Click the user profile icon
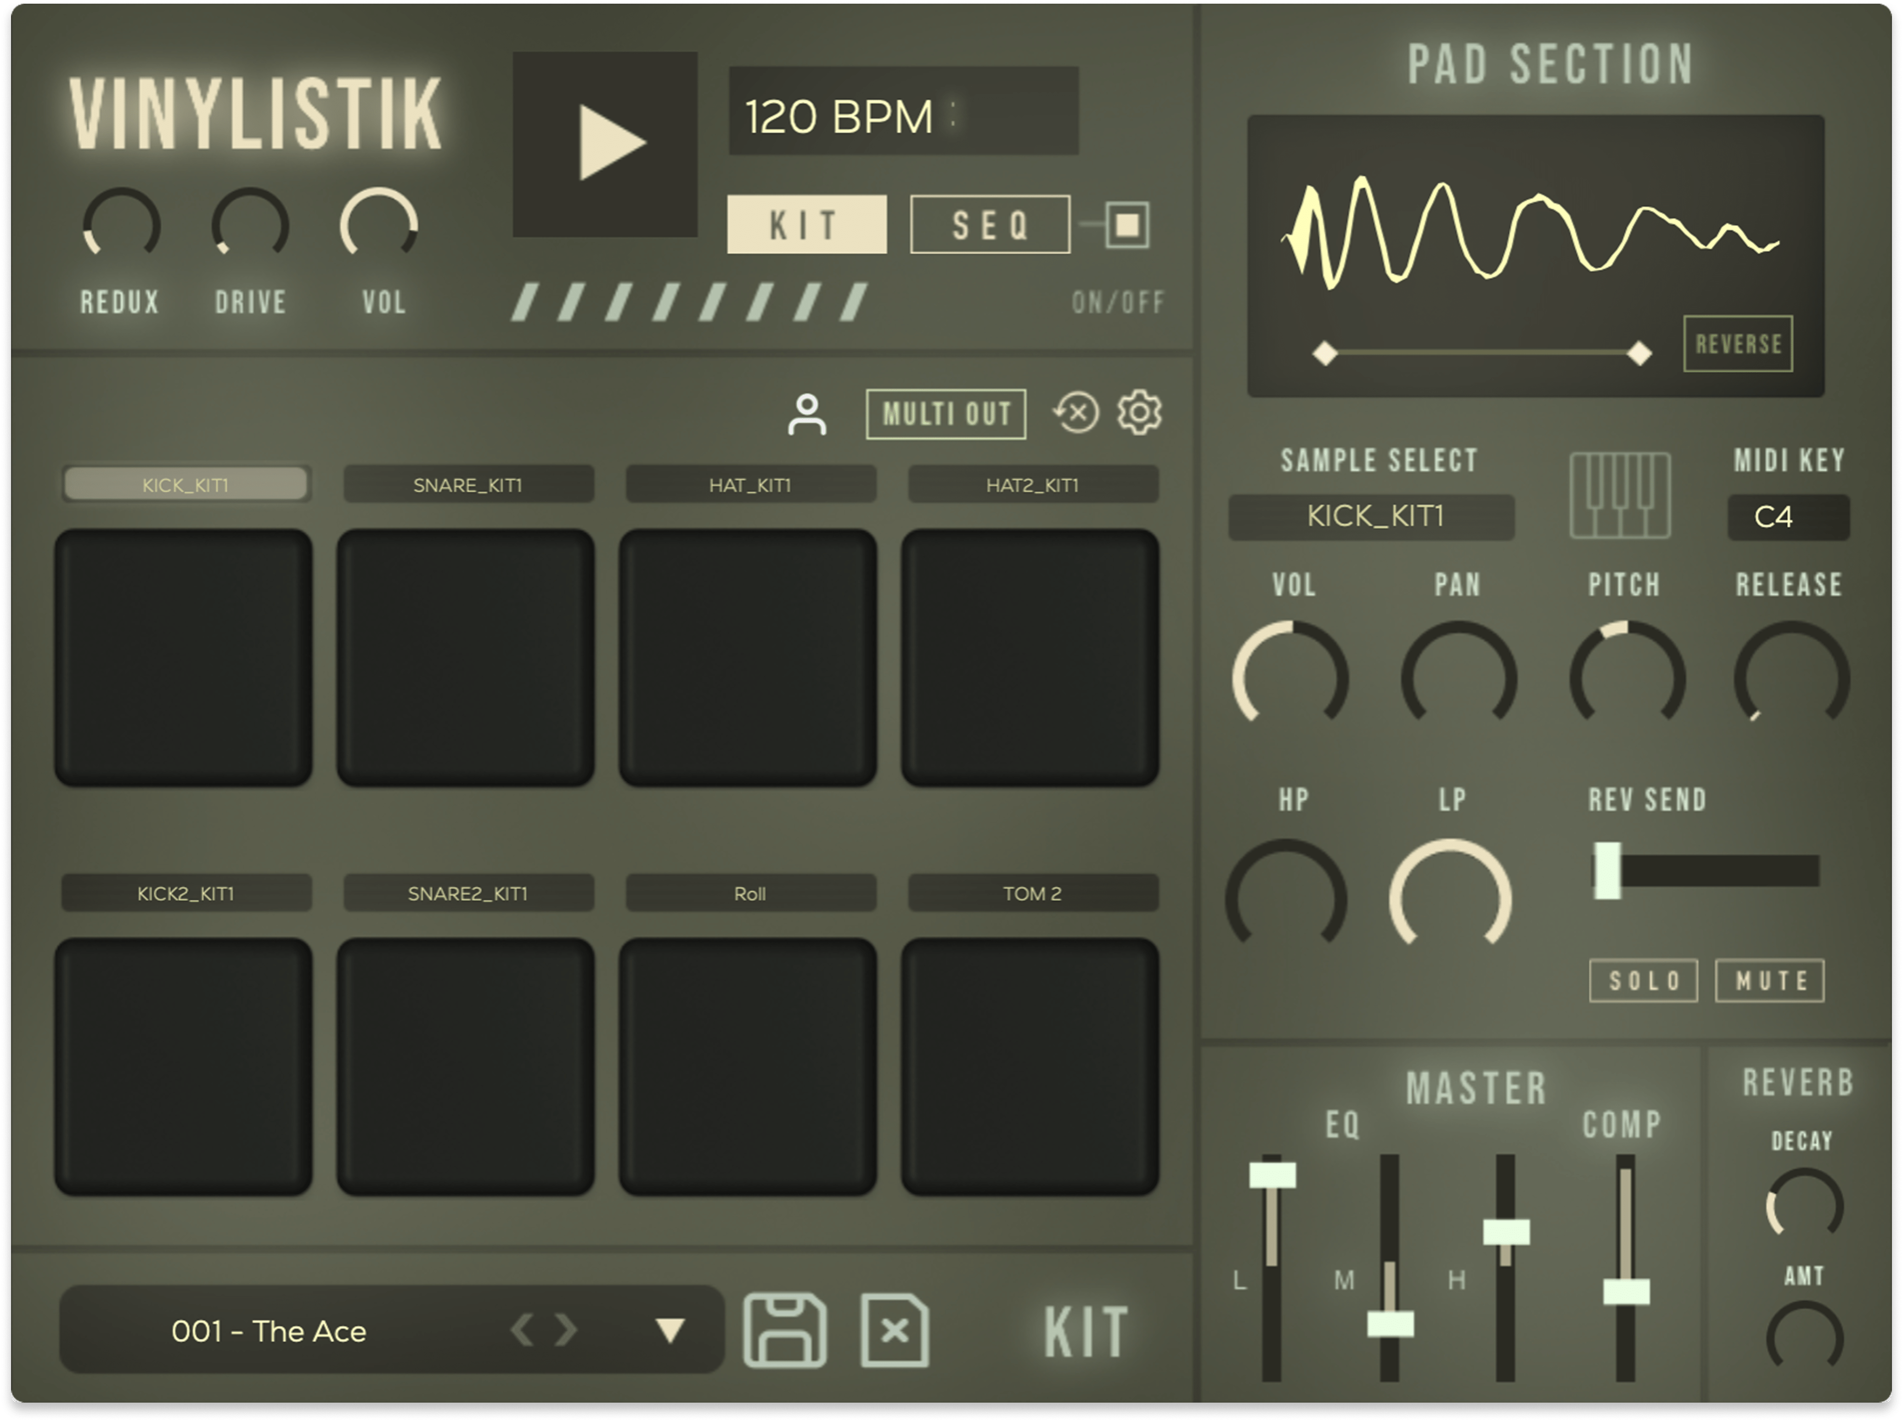Viewport: 1903px width, 1421px height. tap(806, 416)
